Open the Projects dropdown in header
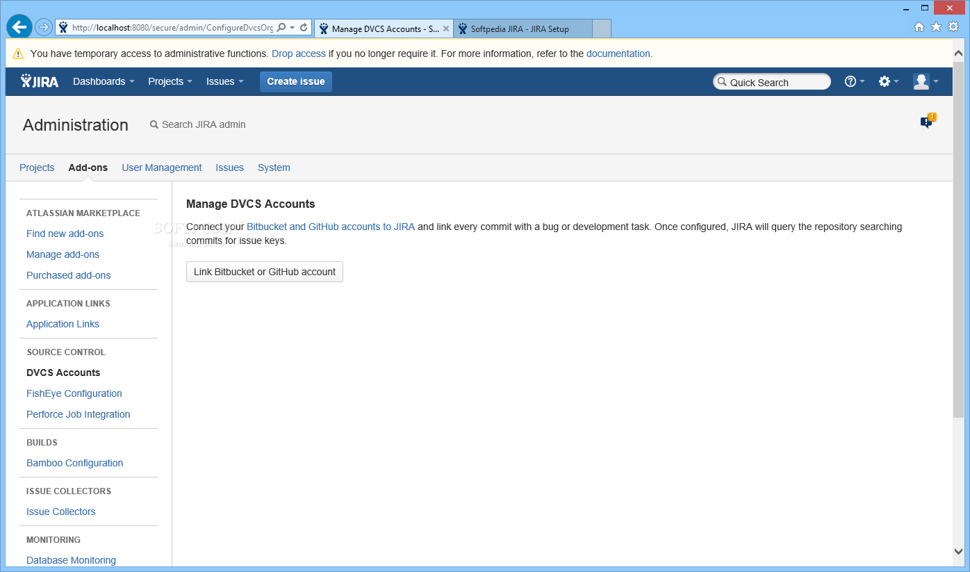 [x=170, y=81]
